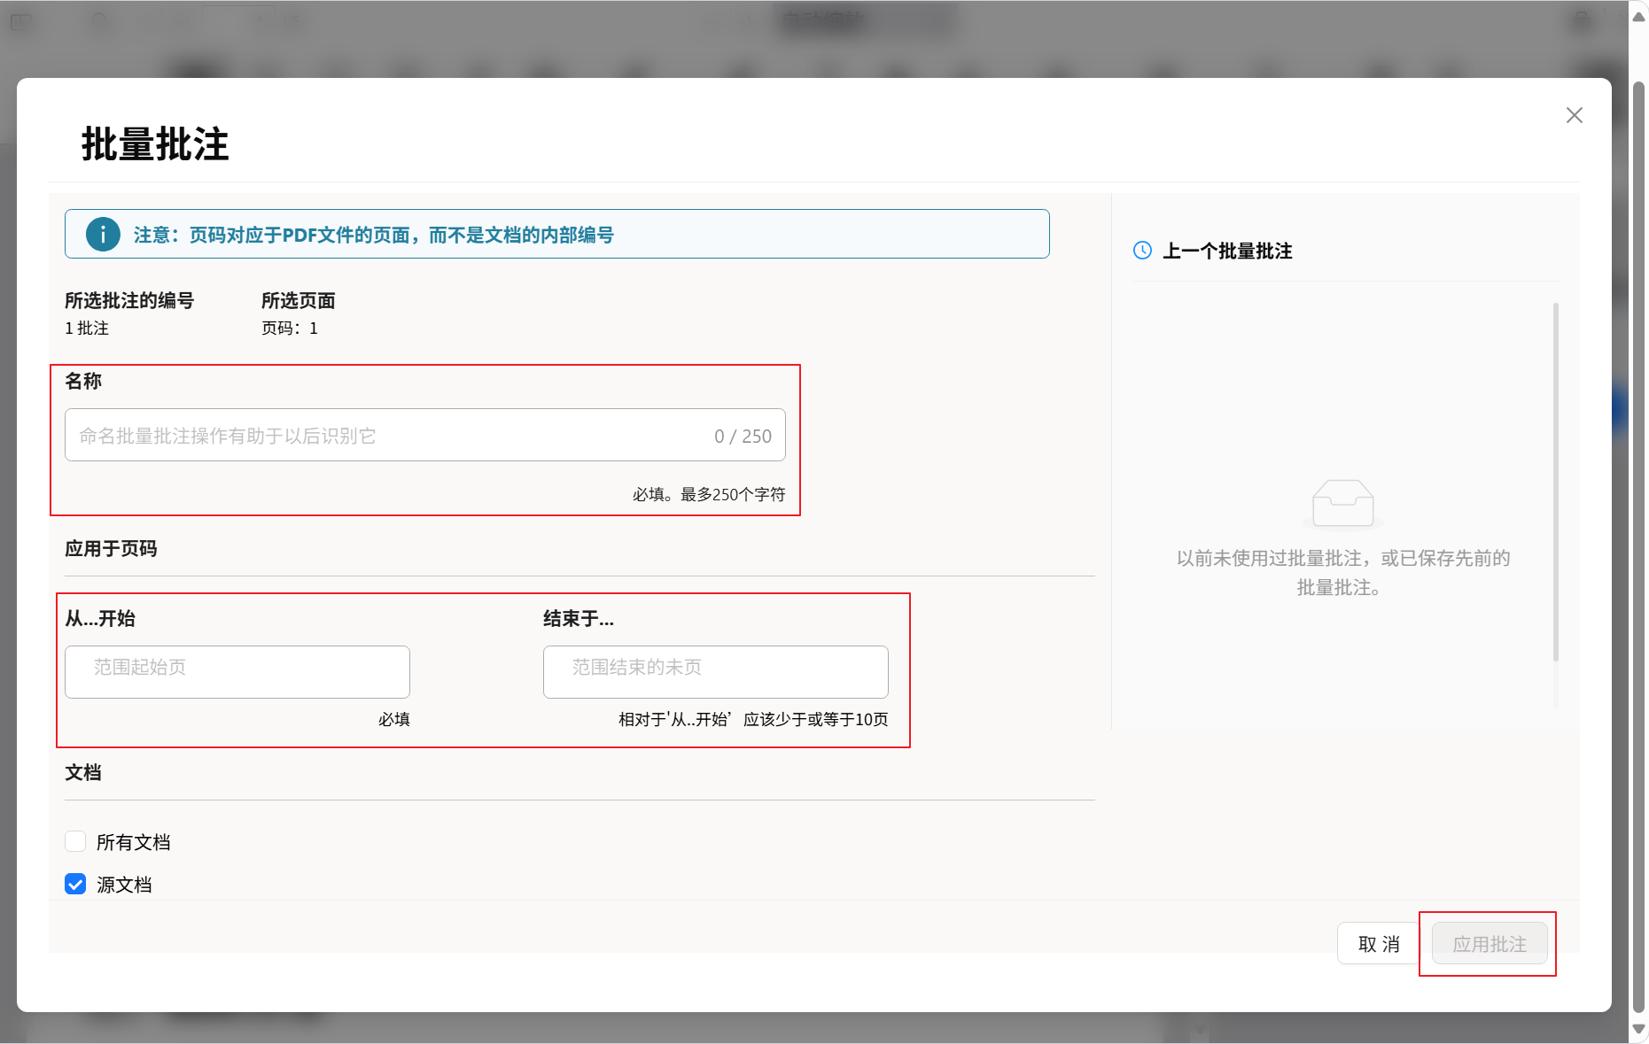This screenshot has height=1044, width=1649.
Task: Close the 批量批注 dialog with the X
Action: (1574, 115)
